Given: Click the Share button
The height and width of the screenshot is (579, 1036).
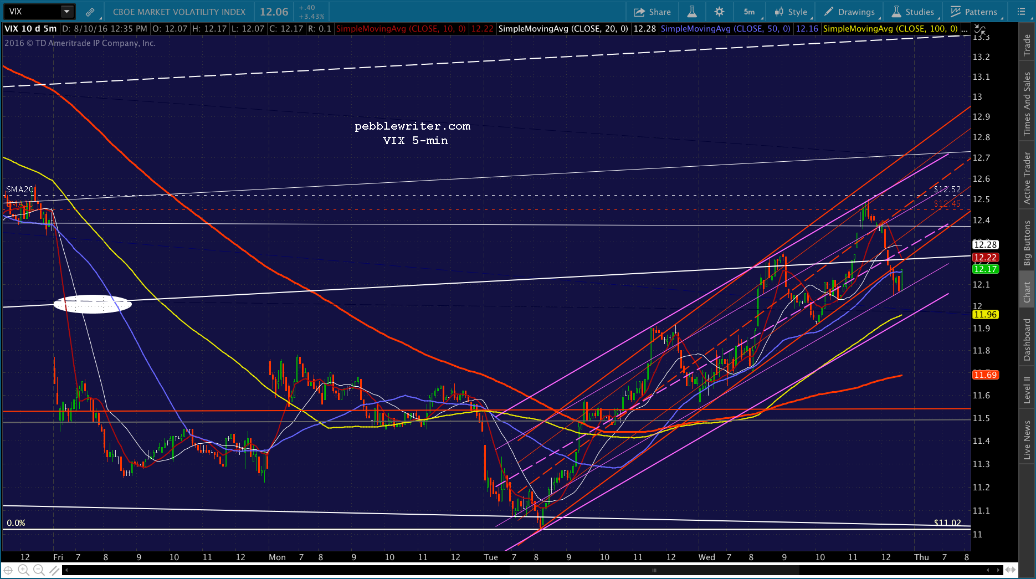Looking at the screenshot, I should point(653,12).
